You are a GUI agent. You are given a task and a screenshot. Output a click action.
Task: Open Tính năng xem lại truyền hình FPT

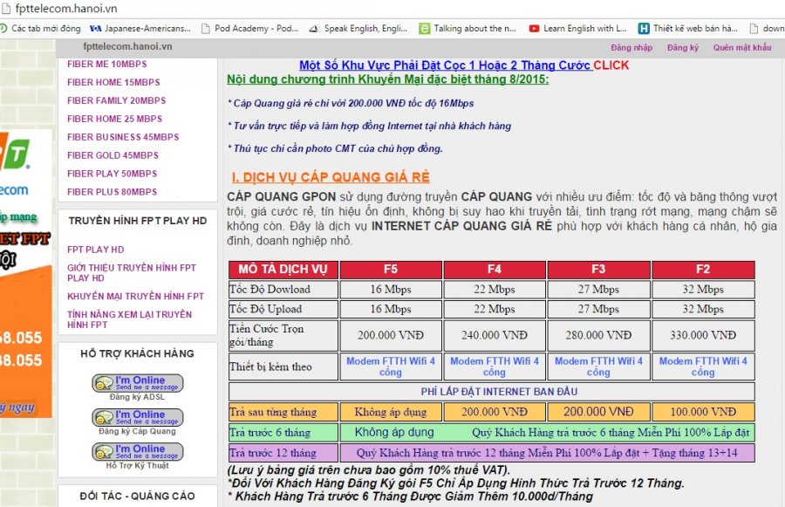click(x=130, y=319)
